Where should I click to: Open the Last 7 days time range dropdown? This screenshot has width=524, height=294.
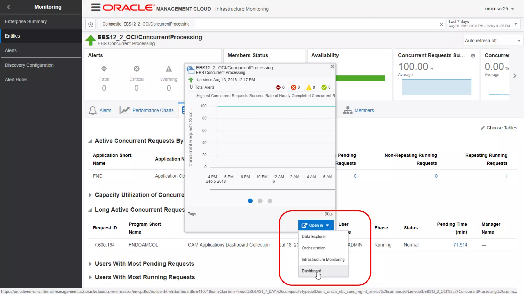(x=484, y=24)
